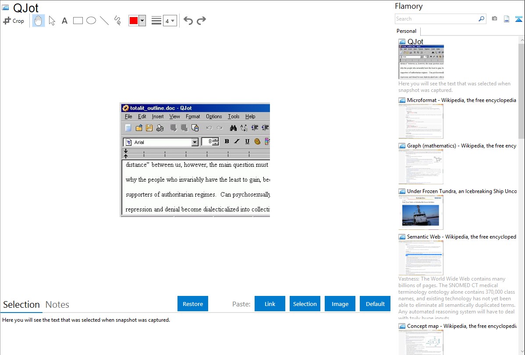Pick the Rectangle shape tool
This screenshot has width=525, height=355.
pos(78,21)
